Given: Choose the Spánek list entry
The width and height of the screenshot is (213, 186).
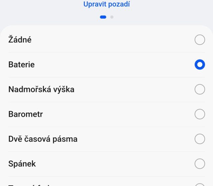Looking at the screenshot, I should click(x=22, y=164).
